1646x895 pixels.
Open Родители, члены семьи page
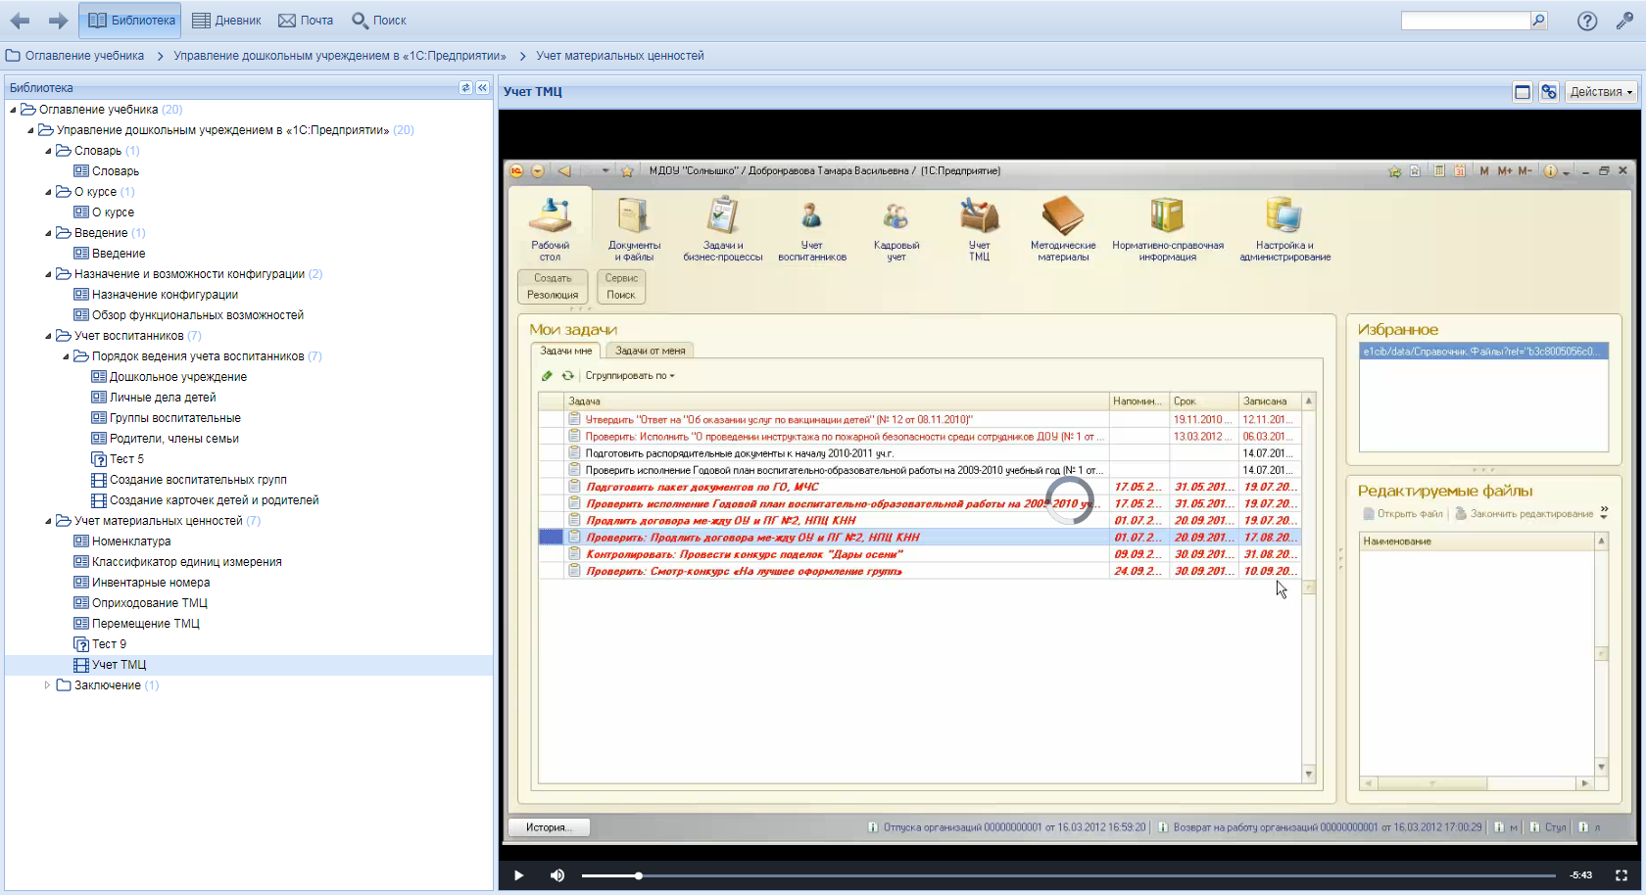click(174, 439)
